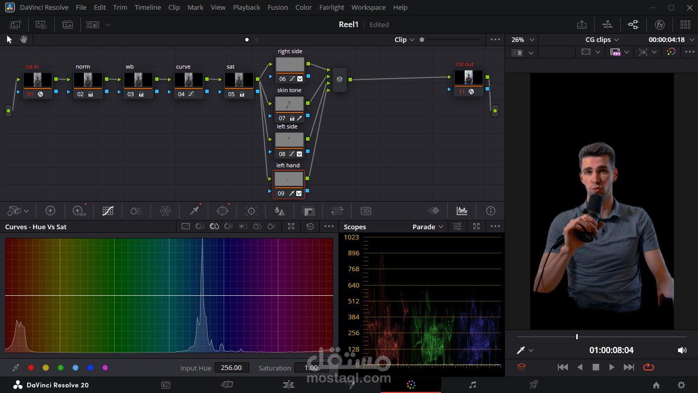This screenshot has height=393, width=698.
Task: Open the proxy PXY options dropdown
Action: (x=627, y=52)
